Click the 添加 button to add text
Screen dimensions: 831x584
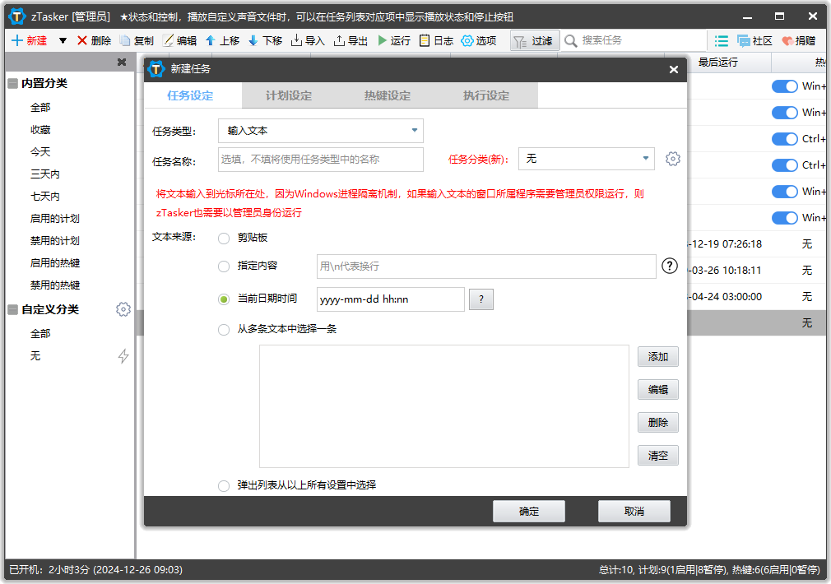657,356
